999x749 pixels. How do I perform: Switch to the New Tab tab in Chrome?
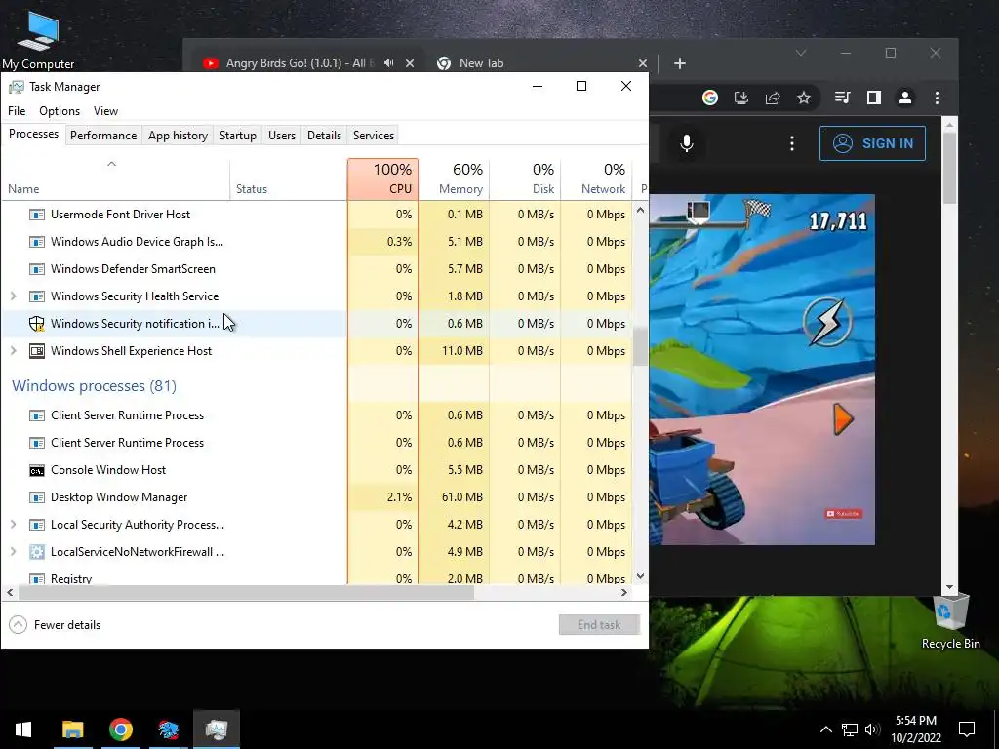tap(481, 63)
